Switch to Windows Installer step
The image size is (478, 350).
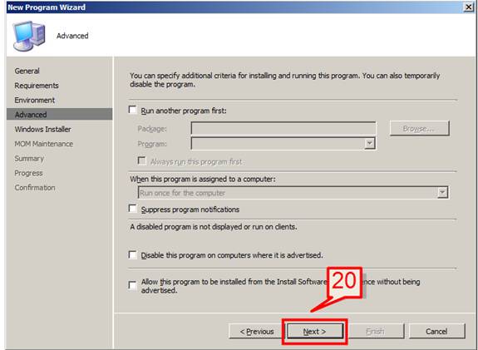(x=42, y=129)
